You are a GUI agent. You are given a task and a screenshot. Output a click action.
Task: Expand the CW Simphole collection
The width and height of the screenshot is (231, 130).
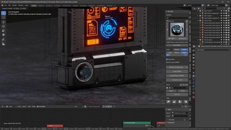click(x=198, y=40)
